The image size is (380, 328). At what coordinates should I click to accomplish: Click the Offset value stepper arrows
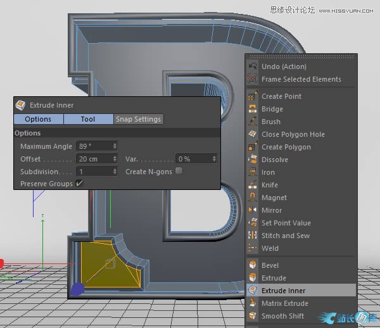(115, 159)
